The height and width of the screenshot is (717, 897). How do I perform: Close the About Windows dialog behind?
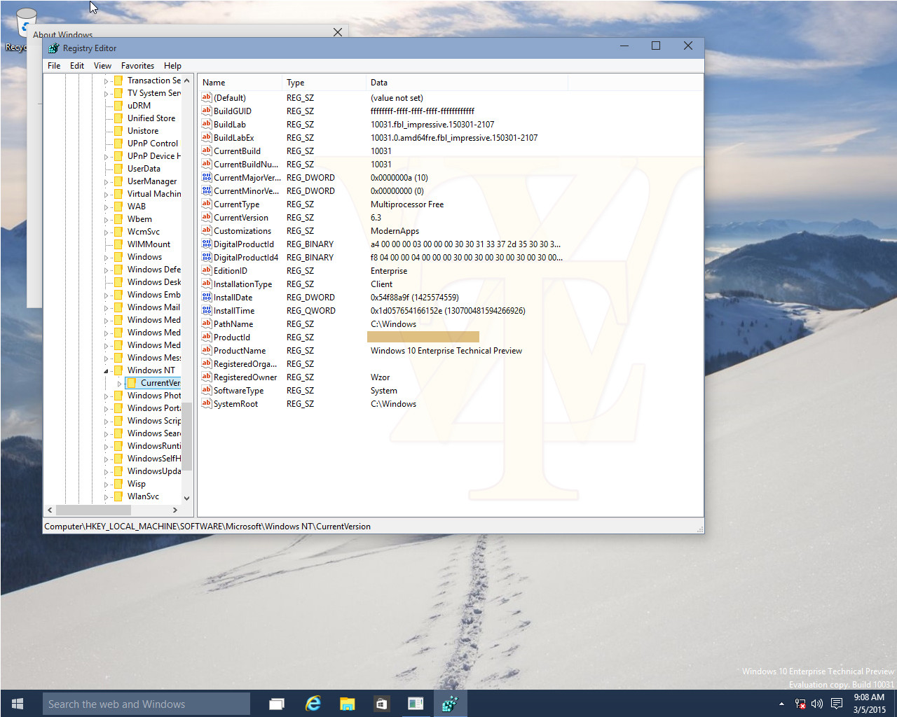point(338,32)
